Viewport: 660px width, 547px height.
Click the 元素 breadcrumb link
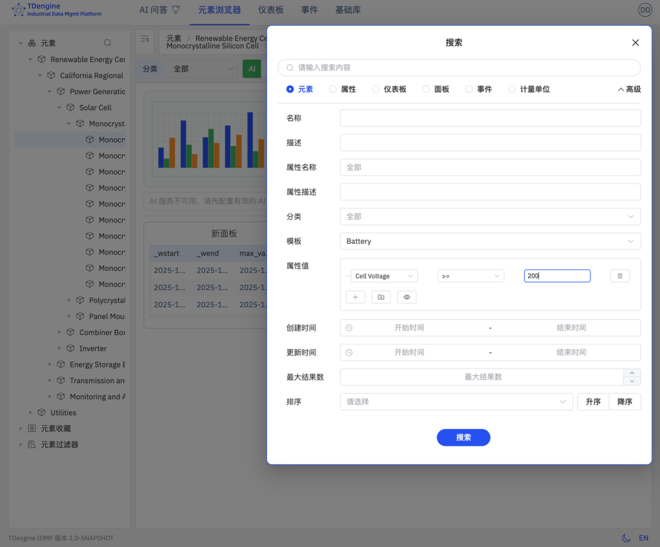pyautogui.click(x=174, y=38)
